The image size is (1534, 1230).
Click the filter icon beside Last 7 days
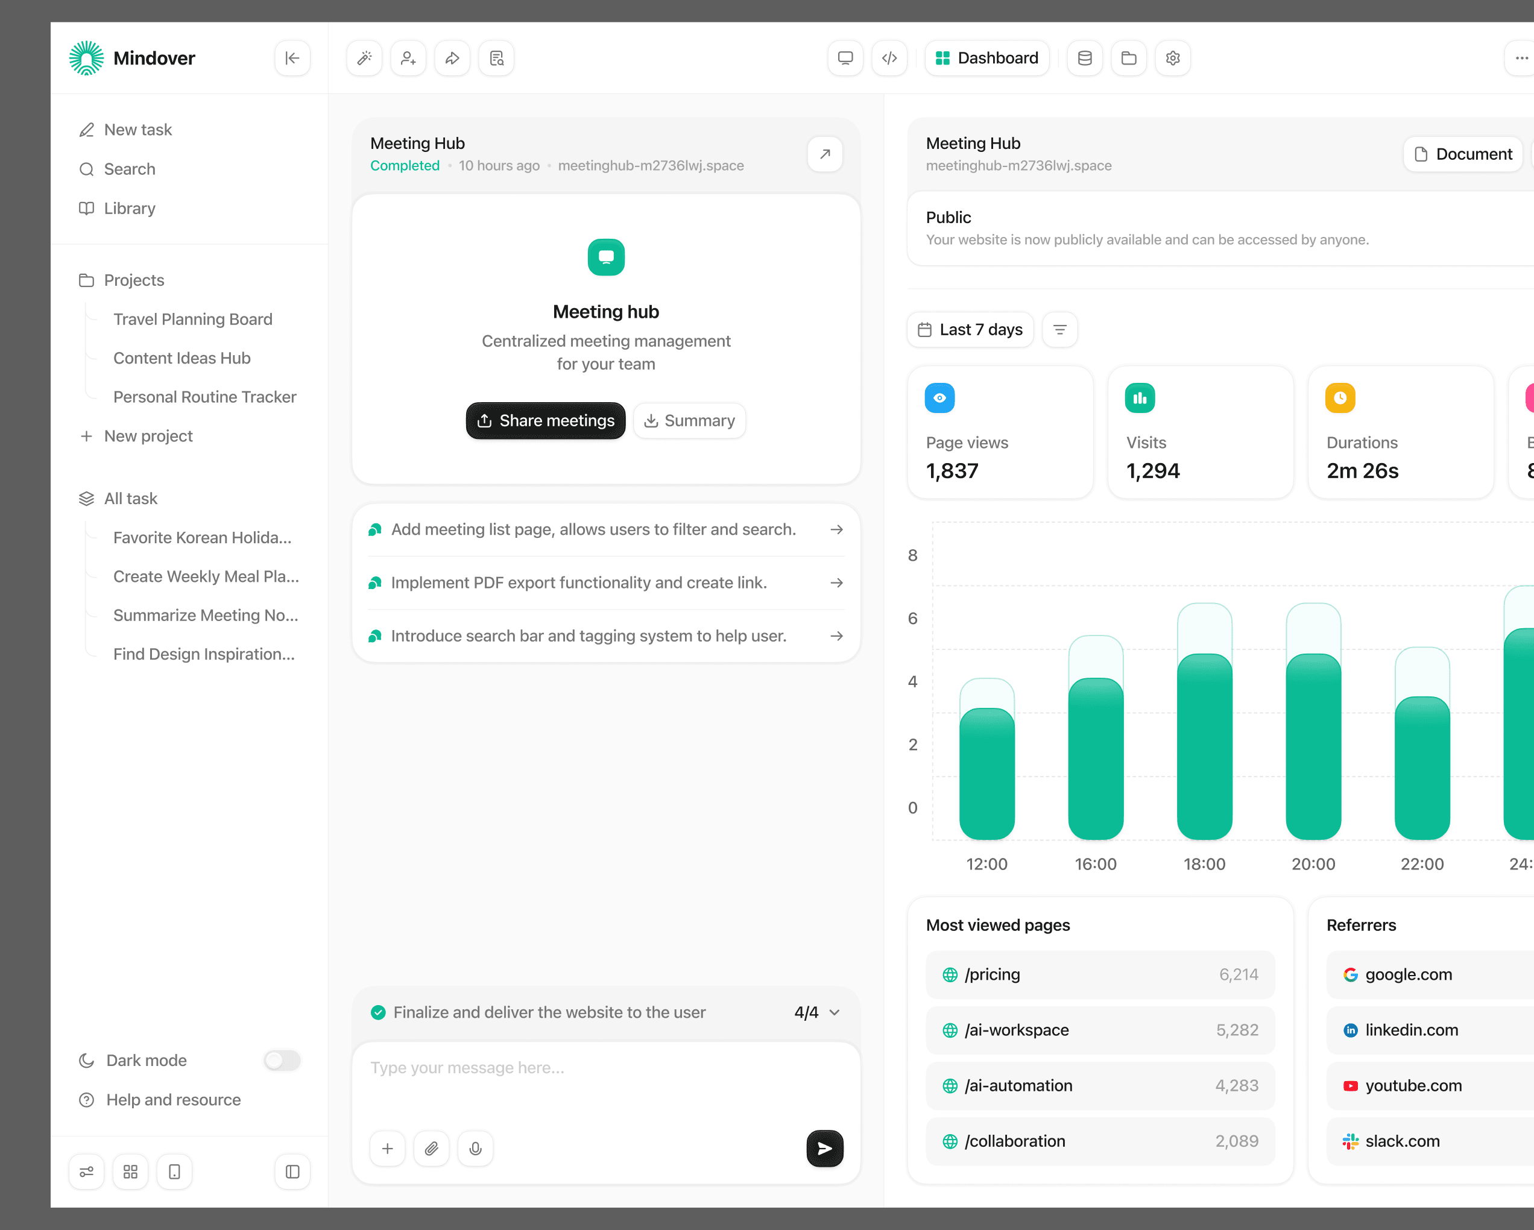(x=1060, y=329)
